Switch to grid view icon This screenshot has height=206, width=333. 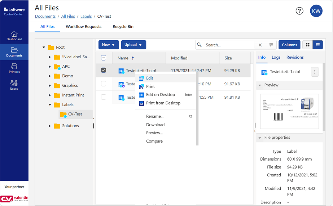click(308, 45)
